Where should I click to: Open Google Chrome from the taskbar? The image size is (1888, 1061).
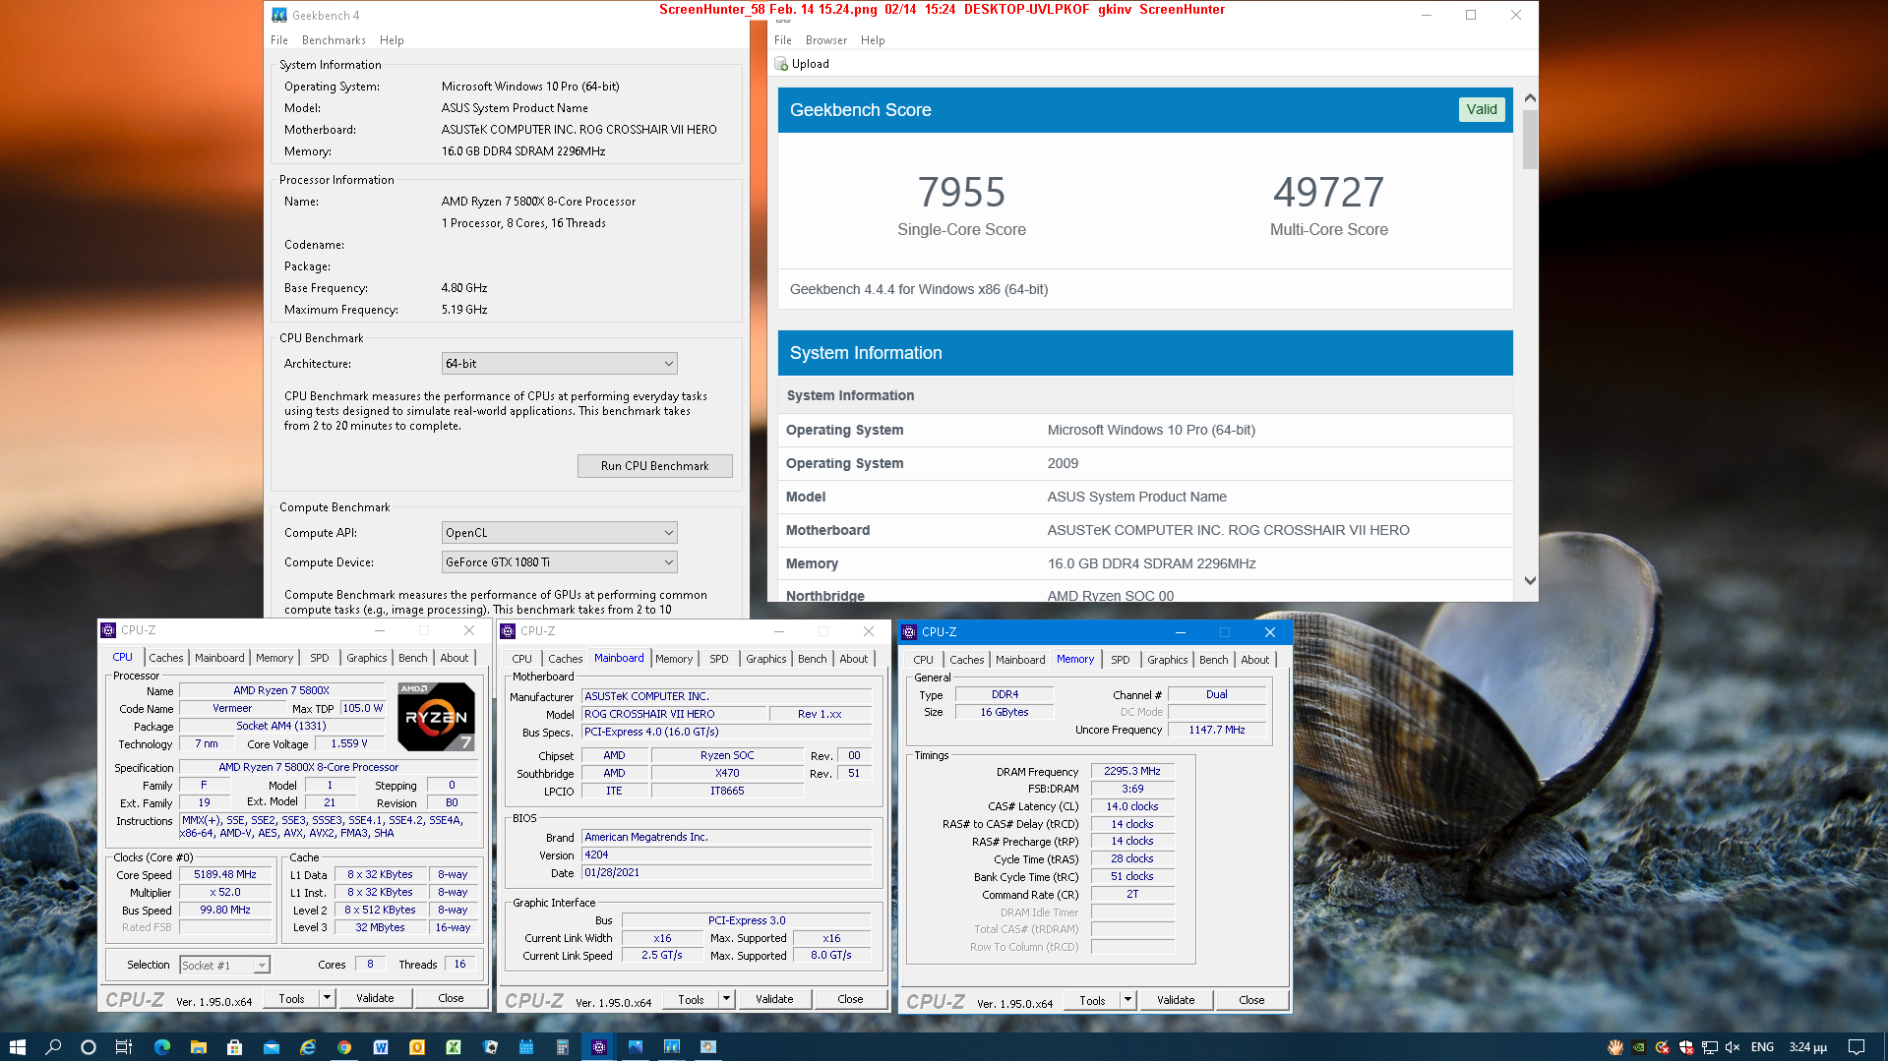tap(344, 1046)
